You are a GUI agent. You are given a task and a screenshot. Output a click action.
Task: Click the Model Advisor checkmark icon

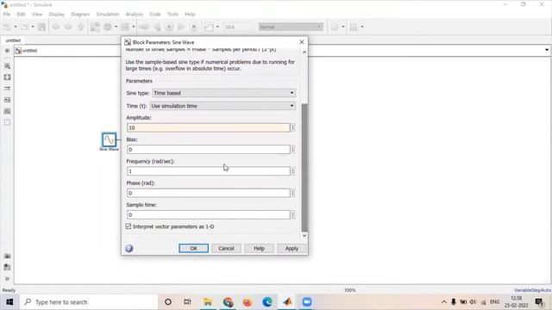point(335,27)
